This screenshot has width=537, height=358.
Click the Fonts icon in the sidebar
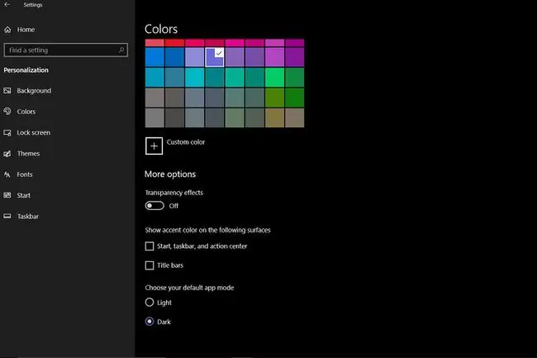click(7, 174)
